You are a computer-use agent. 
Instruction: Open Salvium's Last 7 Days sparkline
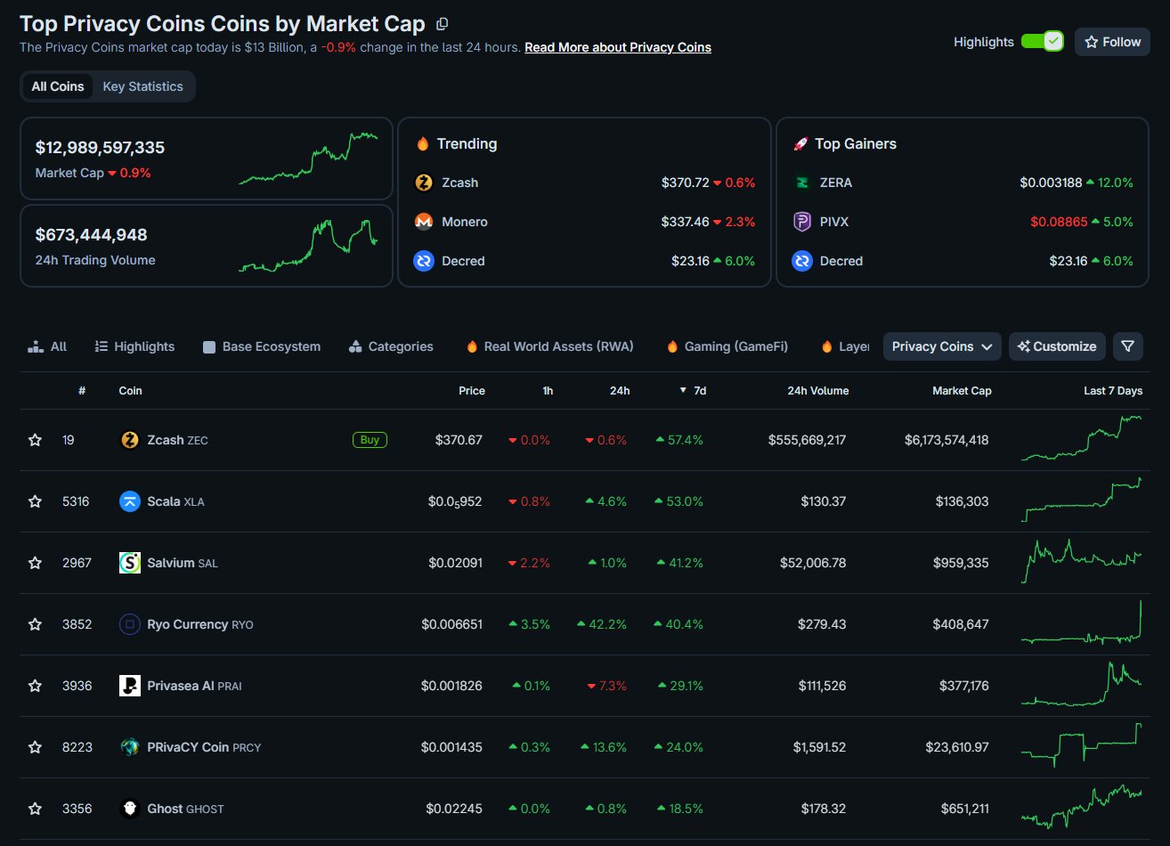(1082, 561)
